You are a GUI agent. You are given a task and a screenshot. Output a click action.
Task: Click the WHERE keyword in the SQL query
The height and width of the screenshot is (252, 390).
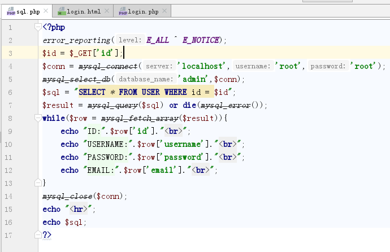(x=176, y=92)
